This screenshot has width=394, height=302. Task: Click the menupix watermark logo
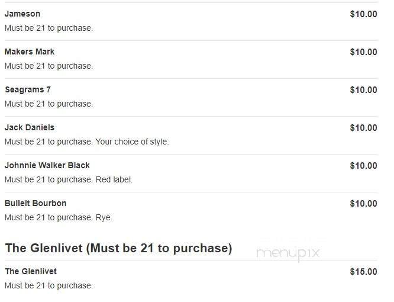288,253
